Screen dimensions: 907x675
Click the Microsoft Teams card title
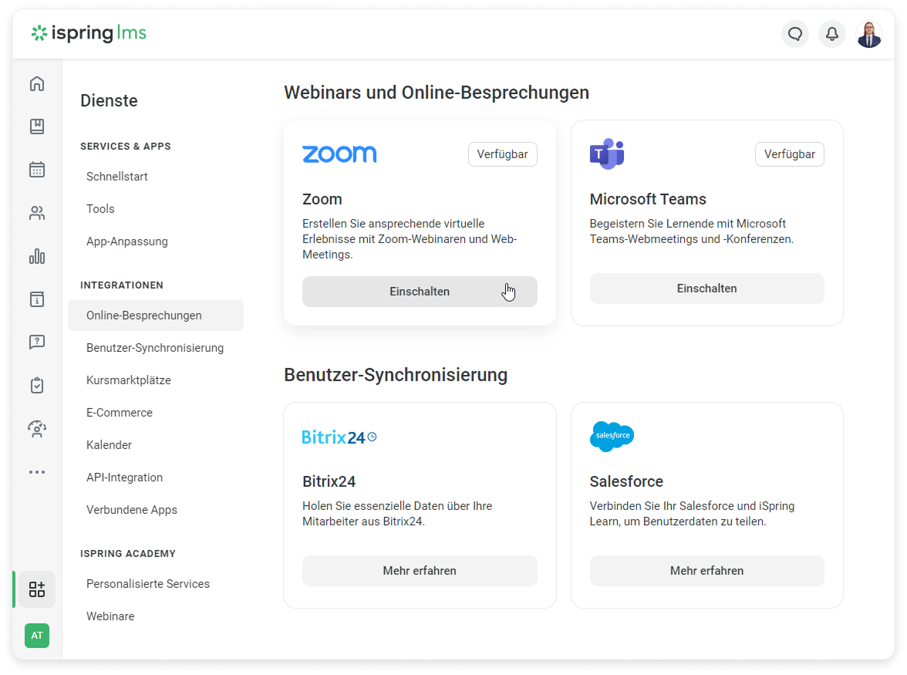648,199
